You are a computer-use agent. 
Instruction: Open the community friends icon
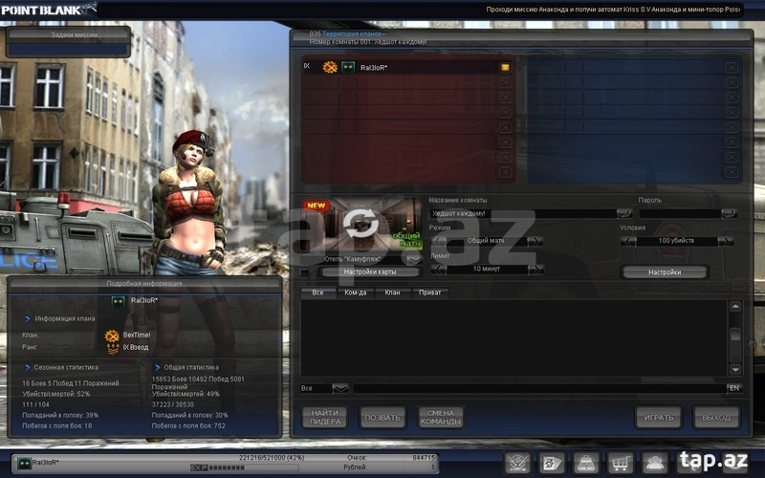coord(654,462)
